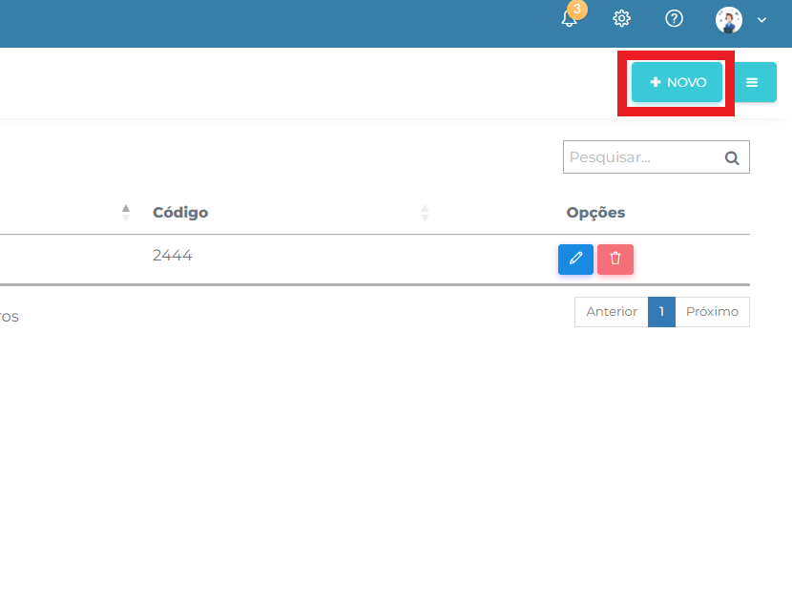Open the hamburger menu button
Viewport: 792px width, 603px height.
(752, 82)
